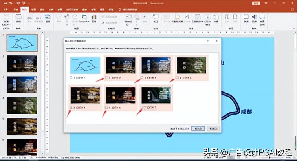Click the Video icon in Media group

(246, 16)
